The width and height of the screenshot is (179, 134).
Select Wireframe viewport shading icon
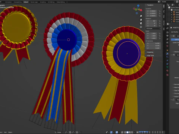pyautogui.click(x=125, y=132)
